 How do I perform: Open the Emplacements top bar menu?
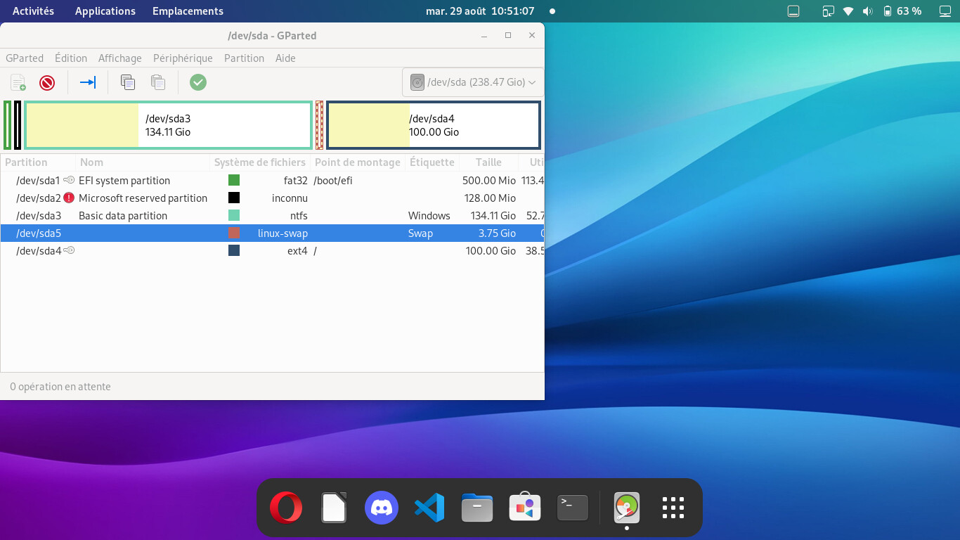point(188,11)
